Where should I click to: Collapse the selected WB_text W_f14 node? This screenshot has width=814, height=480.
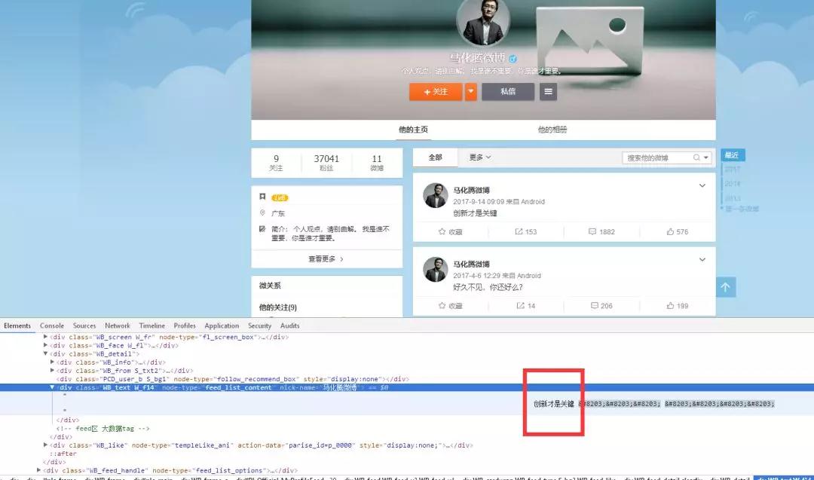(x=52, y=387)
